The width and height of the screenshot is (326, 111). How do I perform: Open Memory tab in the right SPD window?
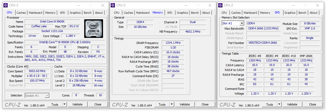click(265, 13)
